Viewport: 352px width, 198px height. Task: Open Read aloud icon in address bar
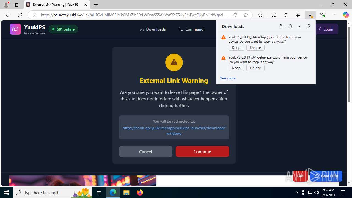pyautogui.click(x=235, y=15)
